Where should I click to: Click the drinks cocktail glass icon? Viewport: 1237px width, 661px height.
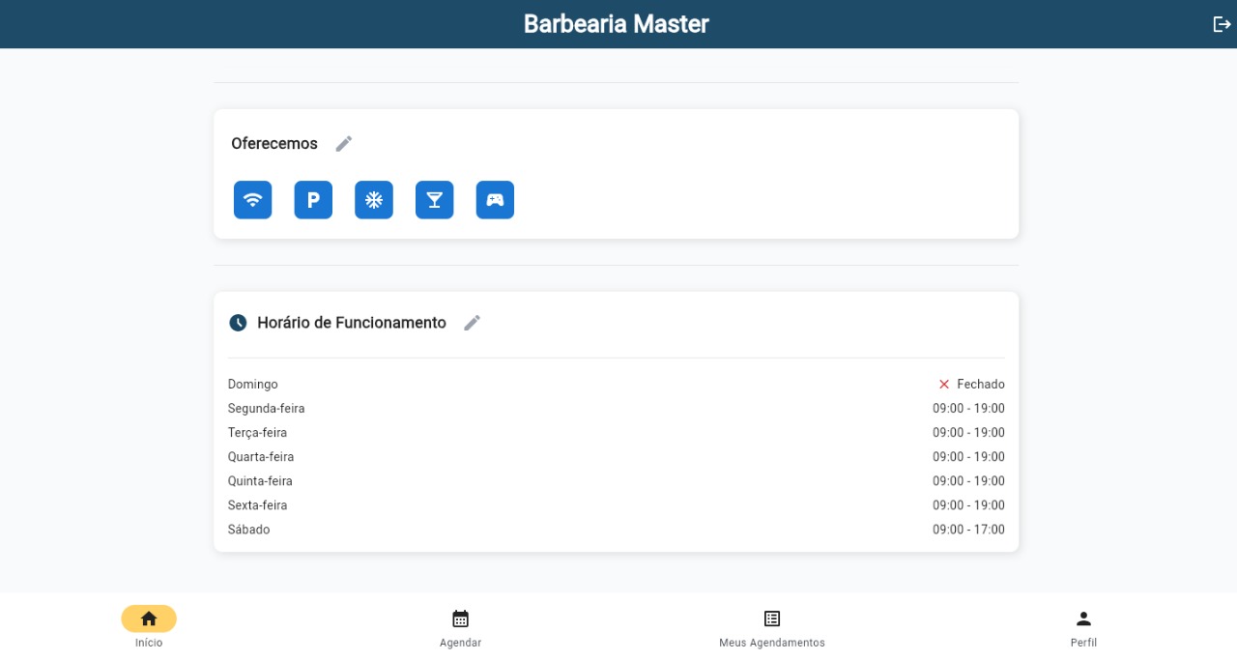435,200
